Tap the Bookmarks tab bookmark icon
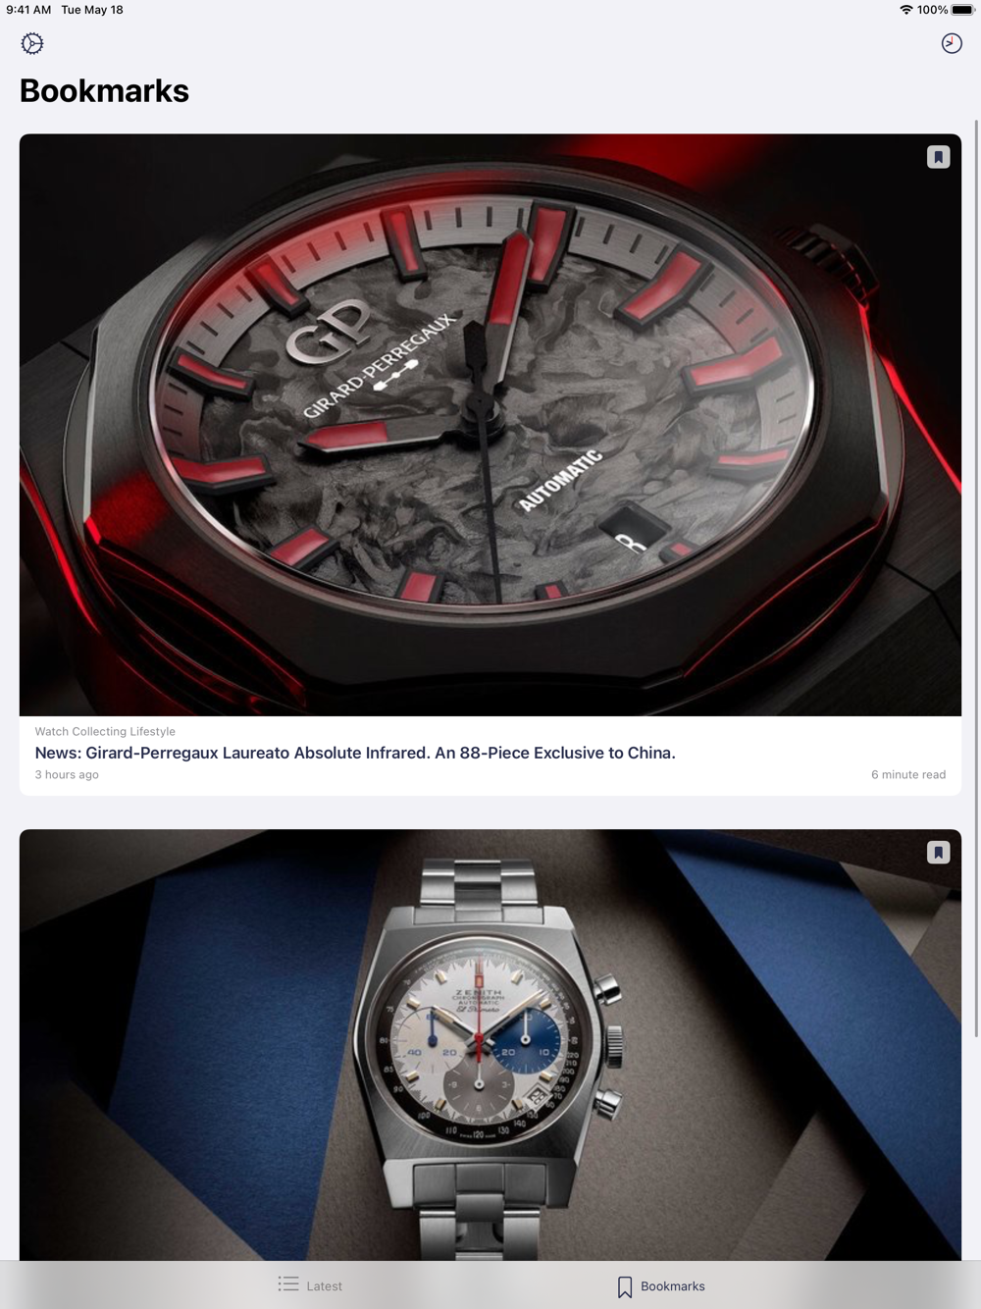Viewport: 981px width, 1309px height. (x=625, y=1286)
